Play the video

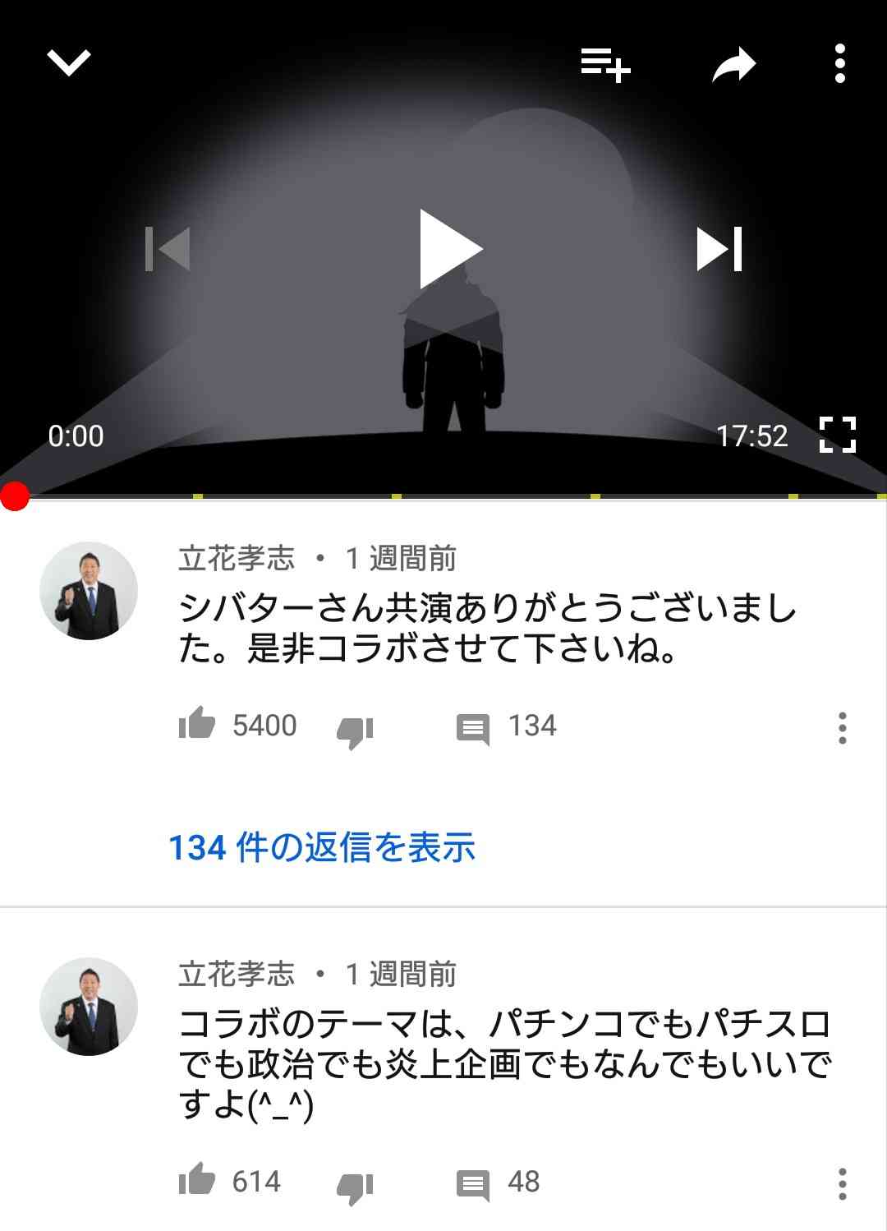click(x=450, y=249)
